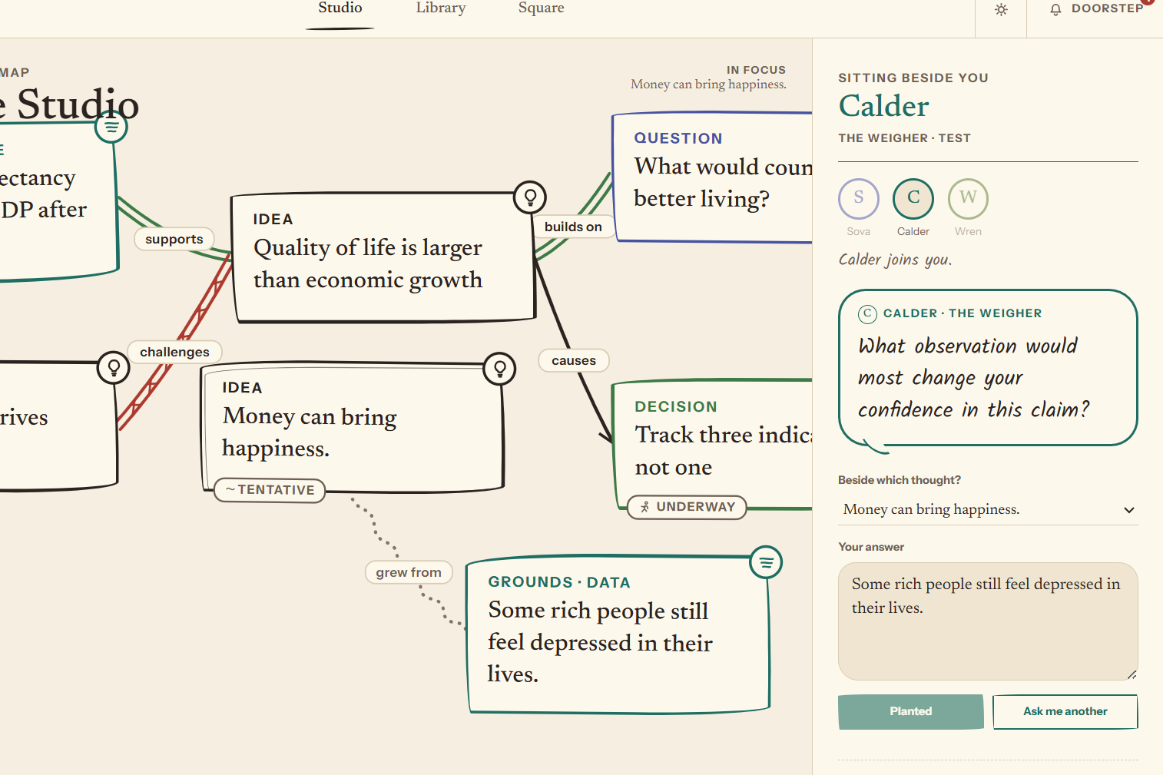The width and height of the screenshot is (1163, 775).
Task: Click the 'Your answer' text area
Action: pyautogui.click(x=988, y=621)
